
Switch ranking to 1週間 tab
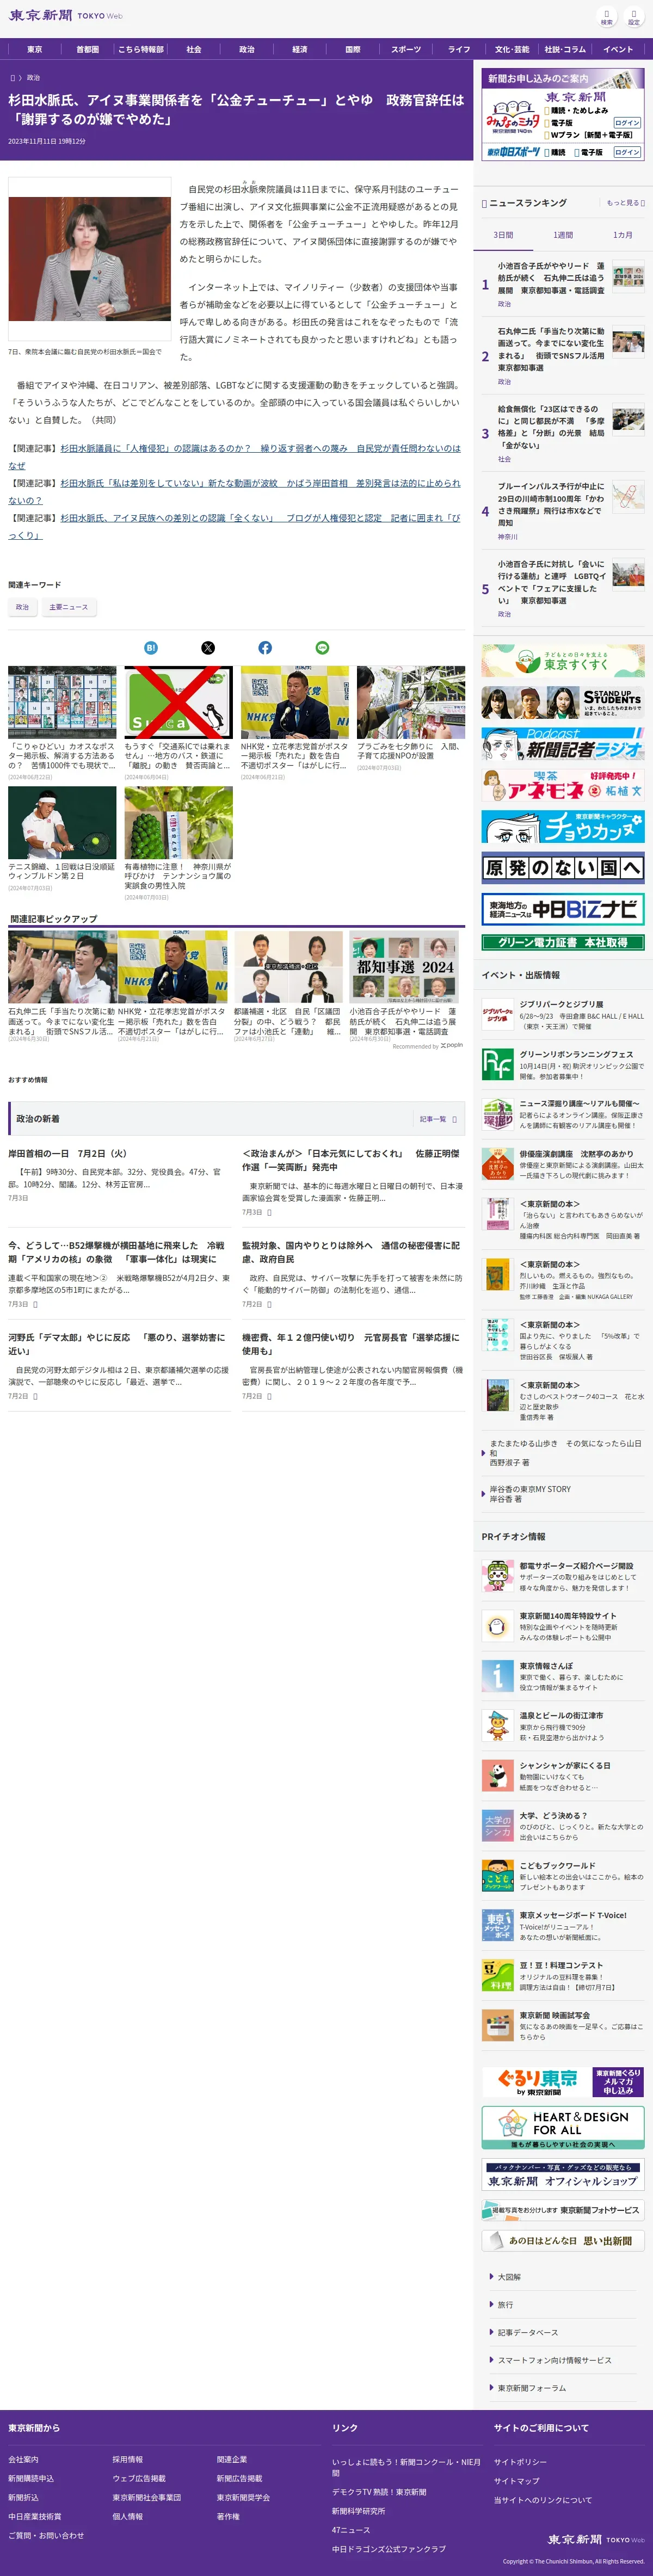point(563,235)
